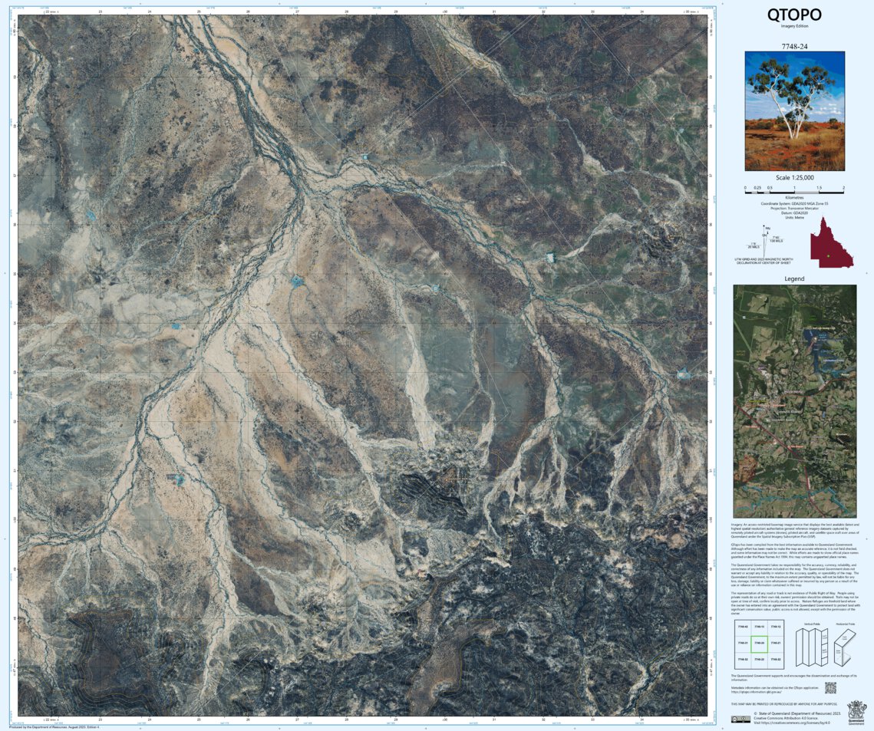Click sheet 7748-42 in the adjoining sheets grid
The height and width of the screenshot is (731, 874).
(x=741, y=627)
